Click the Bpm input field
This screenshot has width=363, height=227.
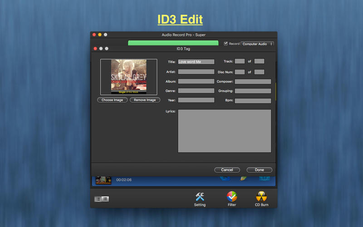coord(253,100)
